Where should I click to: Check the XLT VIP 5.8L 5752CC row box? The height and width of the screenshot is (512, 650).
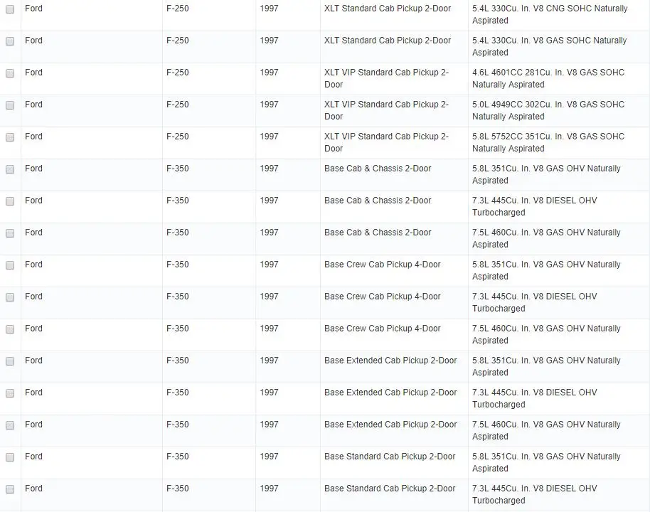10,137
